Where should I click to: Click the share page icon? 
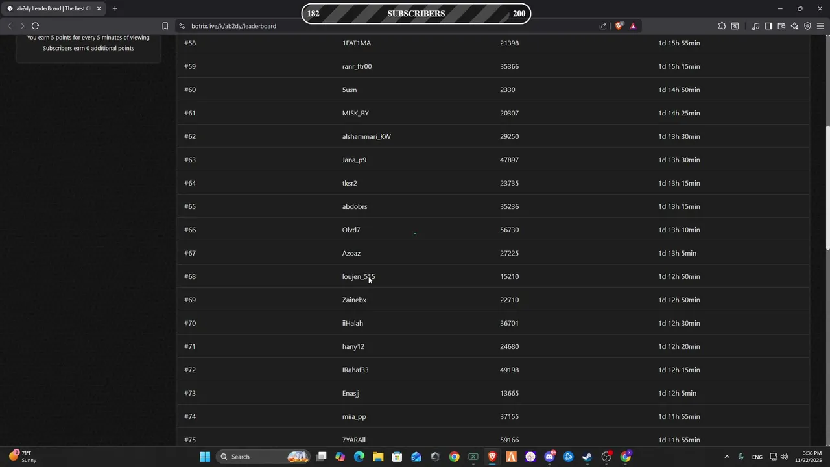point(603,26)
